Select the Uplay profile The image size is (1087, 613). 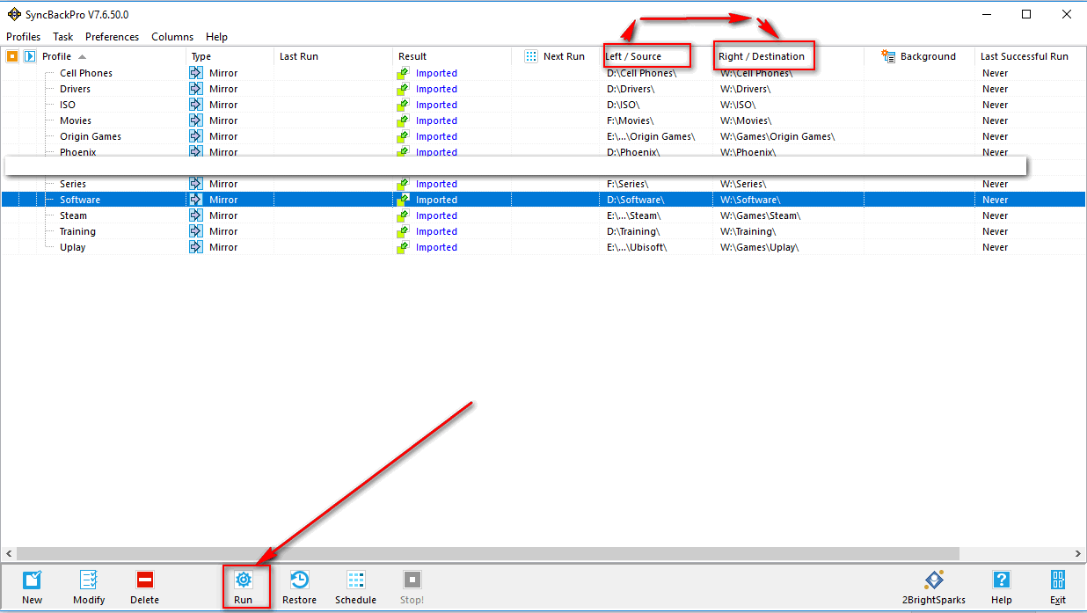[72, 247]
